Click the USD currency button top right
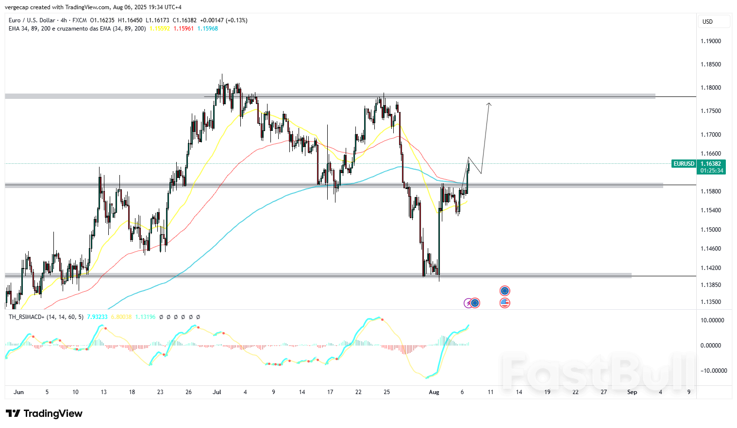Screen dimensions: 737x428 (714, 21)
